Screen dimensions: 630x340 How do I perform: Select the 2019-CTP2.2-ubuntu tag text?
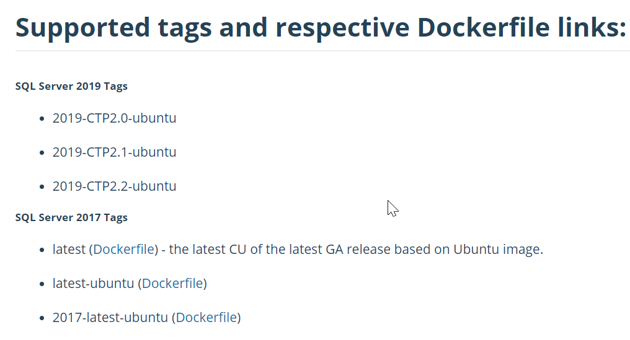coord(114,186)
